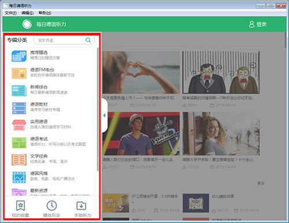Open 播放历史 playback history

pyautogui.click(x=51, y=209)
